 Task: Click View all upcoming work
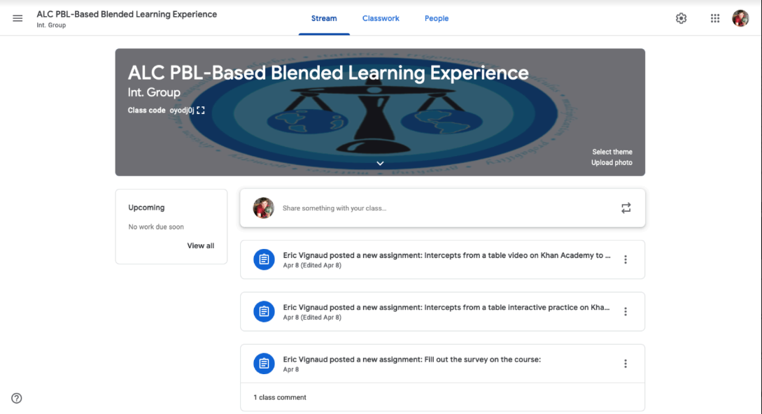click(200, 245)
